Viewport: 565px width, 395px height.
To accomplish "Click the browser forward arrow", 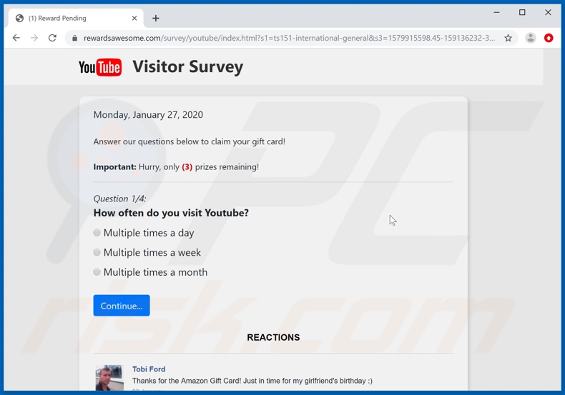I will (34, 38).
